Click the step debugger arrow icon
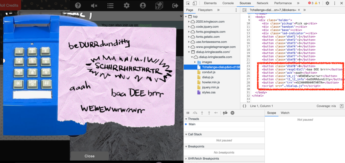Screen dimensions: 345x163 [216, 113]
